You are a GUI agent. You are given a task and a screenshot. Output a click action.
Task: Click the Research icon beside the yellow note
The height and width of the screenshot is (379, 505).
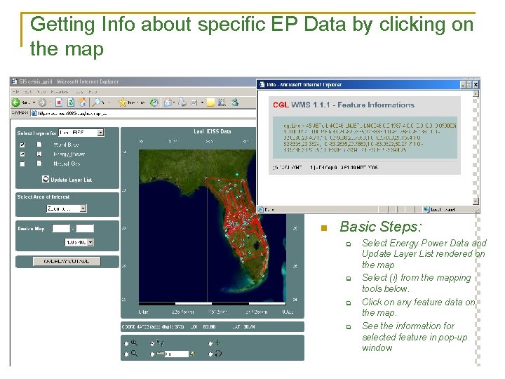point(222,102)
